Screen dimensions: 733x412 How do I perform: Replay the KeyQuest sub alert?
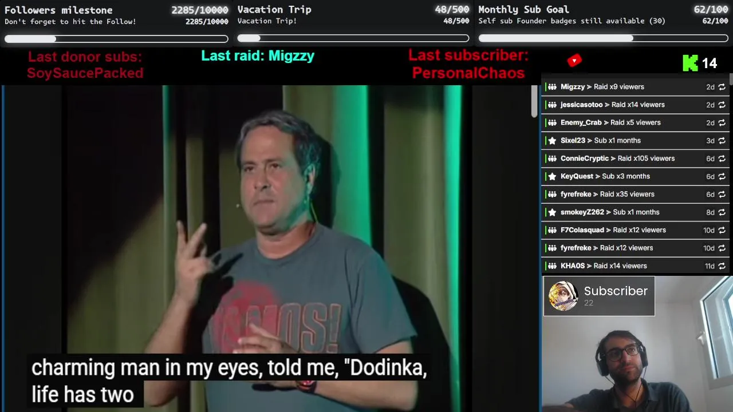pos(722,176)
